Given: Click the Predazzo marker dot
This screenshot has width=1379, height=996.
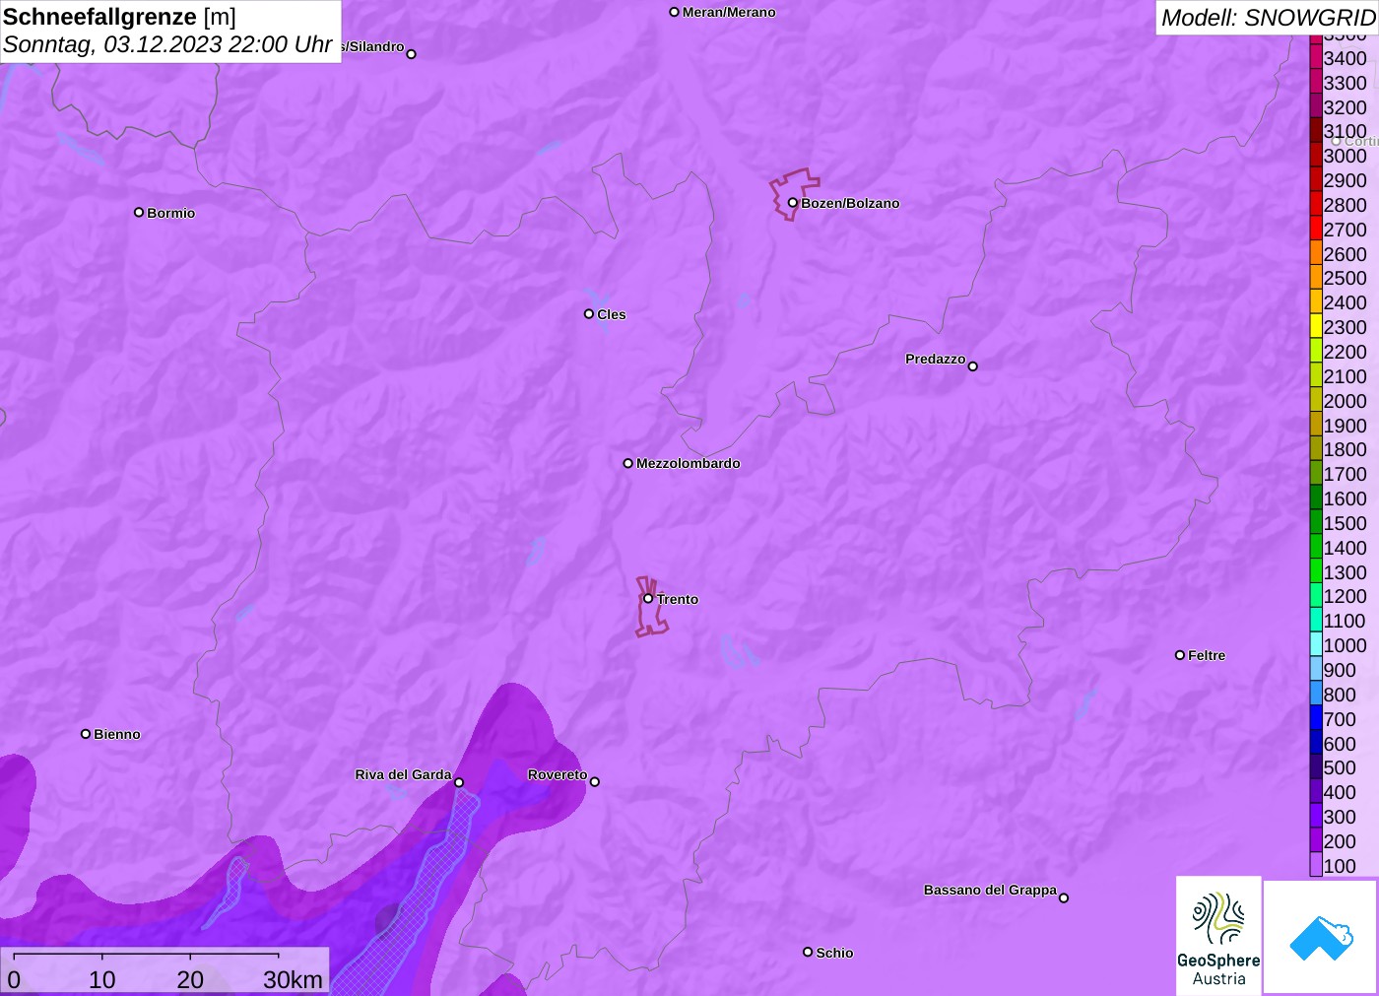Looking at the screenshot, I should [x=972, y=366].
